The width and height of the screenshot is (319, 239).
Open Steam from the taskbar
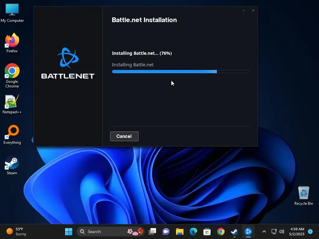pyautogui.click(x=234, y=232)
